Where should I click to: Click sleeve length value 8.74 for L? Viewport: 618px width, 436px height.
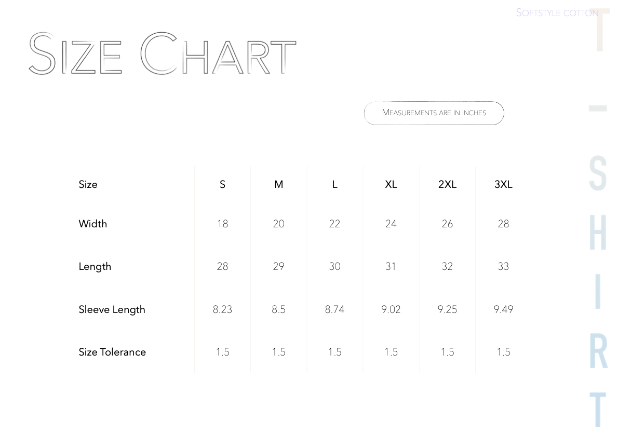click(334, 309)
